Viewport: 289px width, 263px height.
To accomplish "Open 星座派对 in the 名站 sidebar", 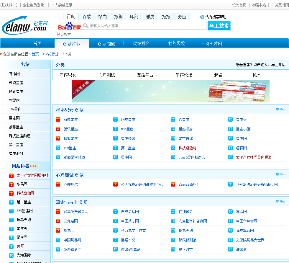I will tap(16, 153).
